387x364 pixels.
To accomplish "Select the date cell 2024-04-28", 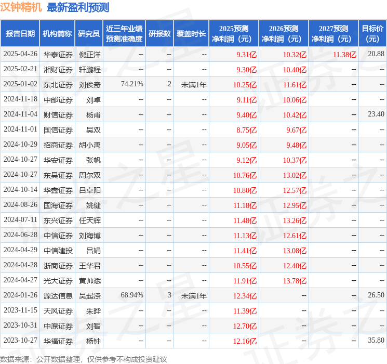I will pos(20,265).
